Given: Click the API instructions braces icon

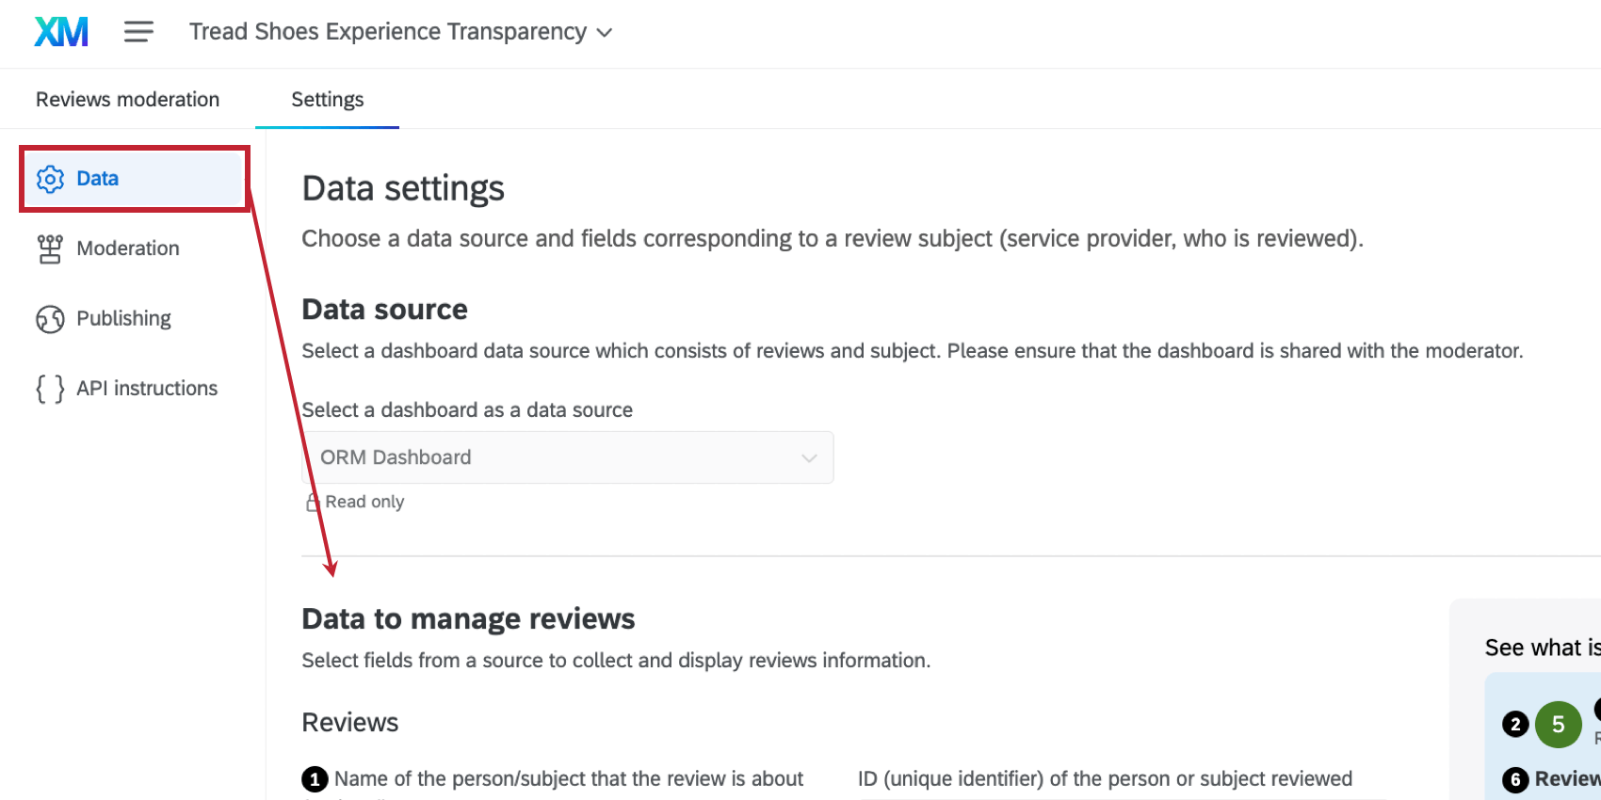Looking at the screenshot, I should [50, 389].
